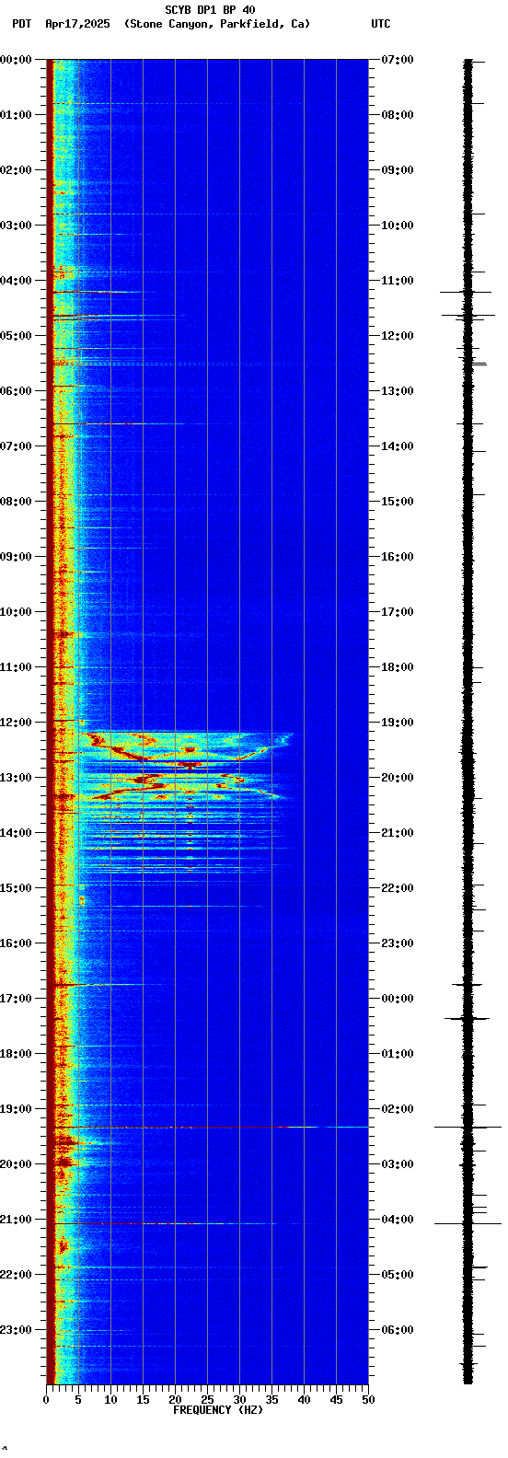Select the 'PDT' timezone label
The width and height of the screenshot is (508, 1458).
(21, 24)
